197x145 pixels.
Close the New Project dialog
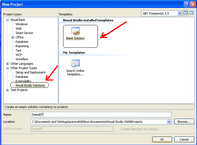(193, 4)
